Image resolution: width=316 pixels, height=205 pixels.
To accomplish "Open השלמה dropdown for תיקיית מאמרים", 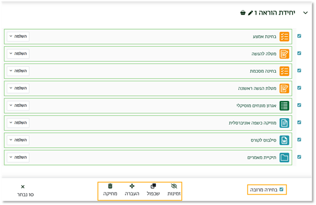I will point(18,157).
